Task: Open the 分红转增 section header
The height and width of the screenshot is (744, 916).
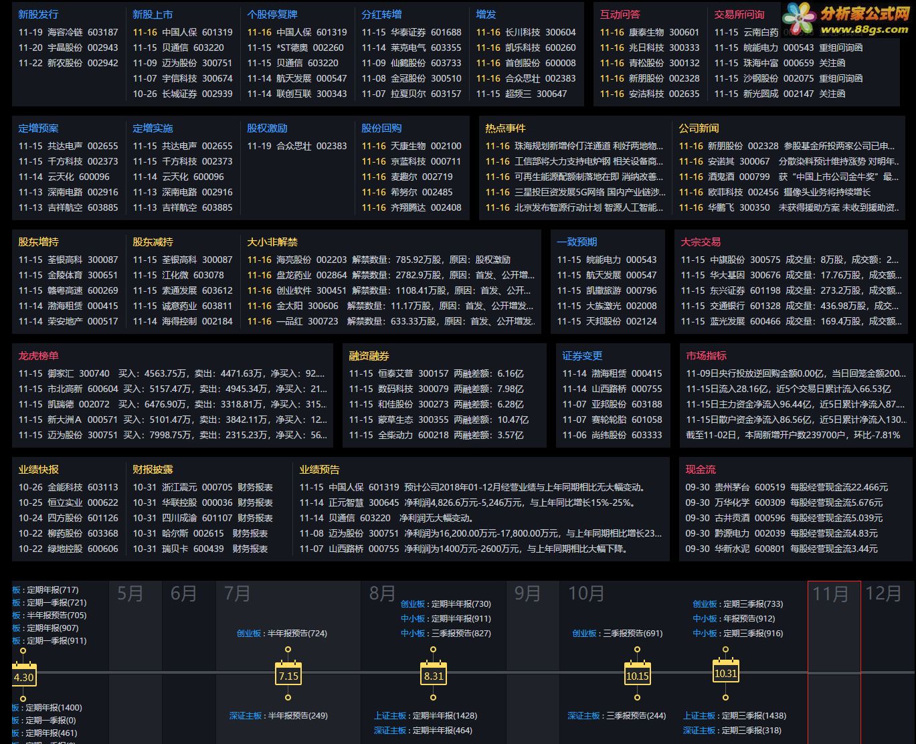Action: (381, 14)
